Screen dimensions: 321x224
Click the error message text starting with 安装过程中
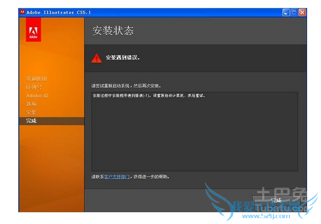point(149,96)
